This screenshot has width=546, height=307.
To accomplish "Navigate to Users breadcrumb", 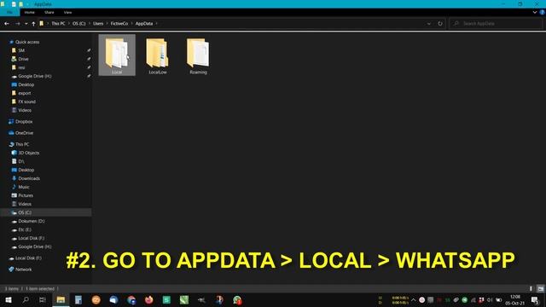I will pos(98,24).
